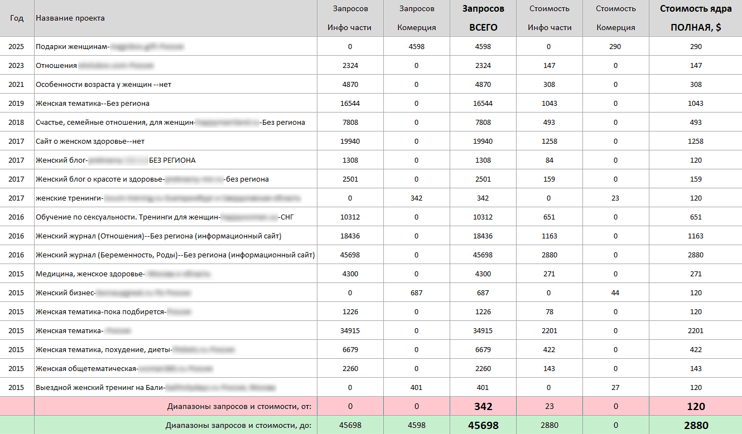The width and height of the screenshot is (742, 434).
Task: Select the "Женская тематика--Без региона" project cell
Action: point(93,104)
